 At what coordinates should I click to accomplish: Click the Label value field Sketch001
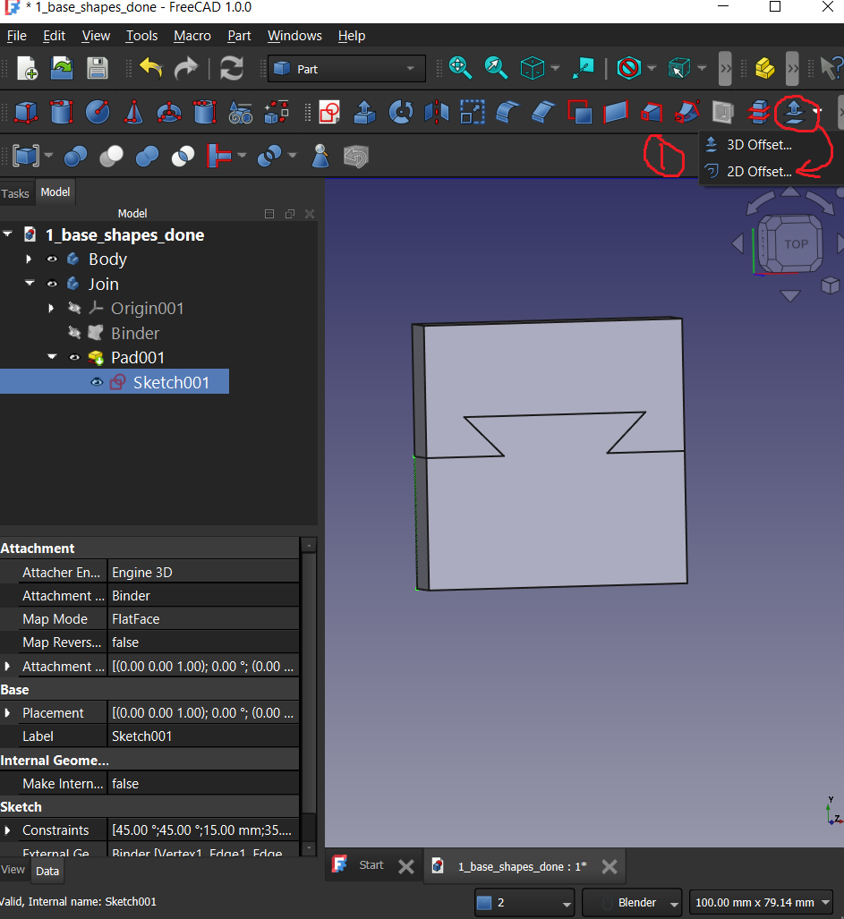point(203,736)
